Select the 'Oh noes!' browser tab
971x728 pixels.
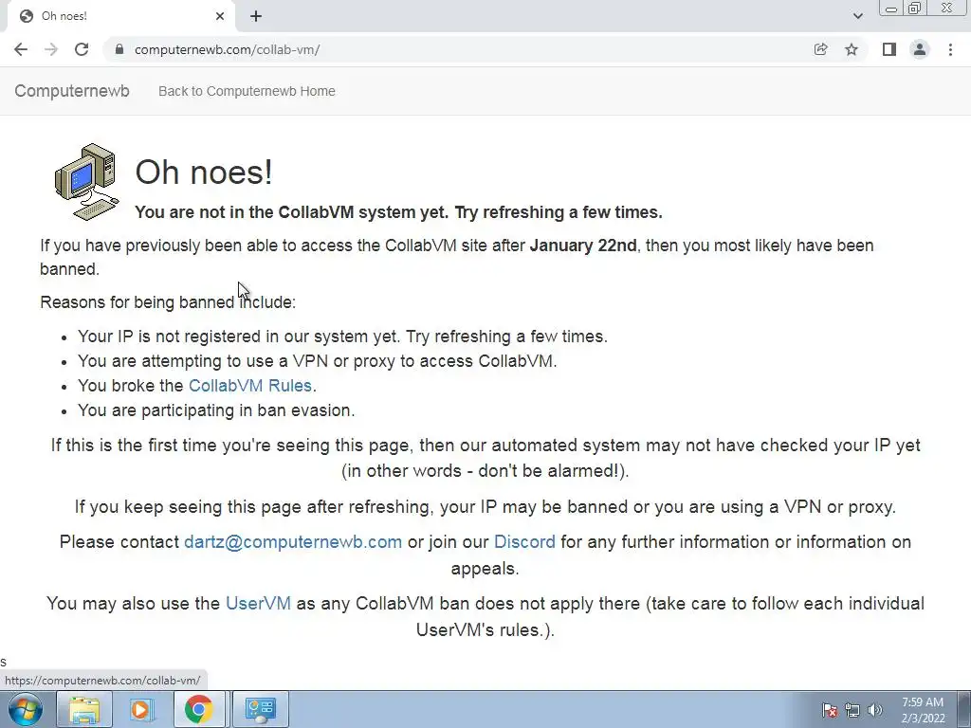(120, 17)
